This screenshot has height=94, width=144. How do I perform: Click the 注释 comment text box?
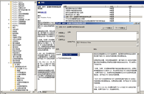tap(106, 36)
